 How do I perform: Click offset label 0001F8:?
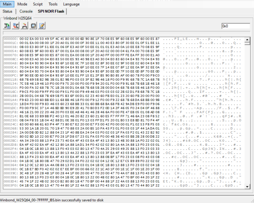pos(11,112)
